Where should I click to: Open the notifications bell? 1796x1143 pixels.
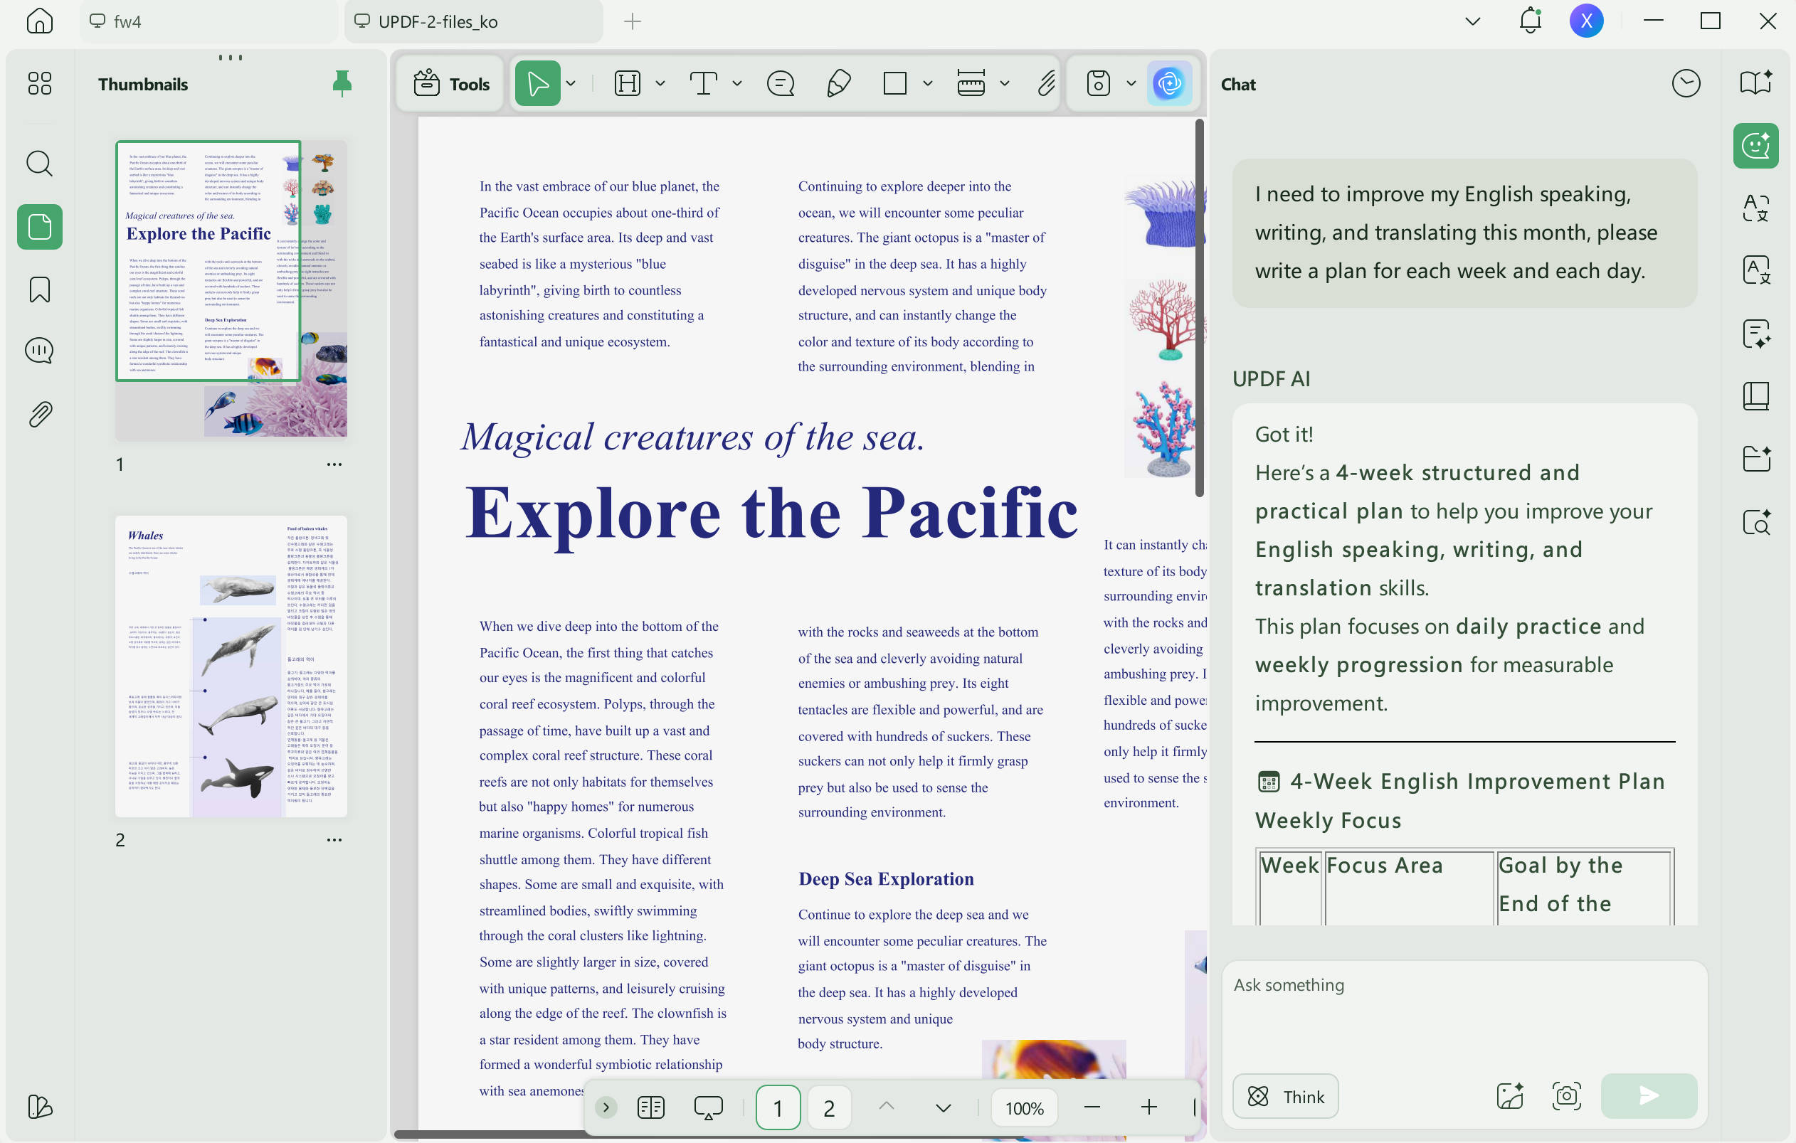click(x=1530, y=21)
